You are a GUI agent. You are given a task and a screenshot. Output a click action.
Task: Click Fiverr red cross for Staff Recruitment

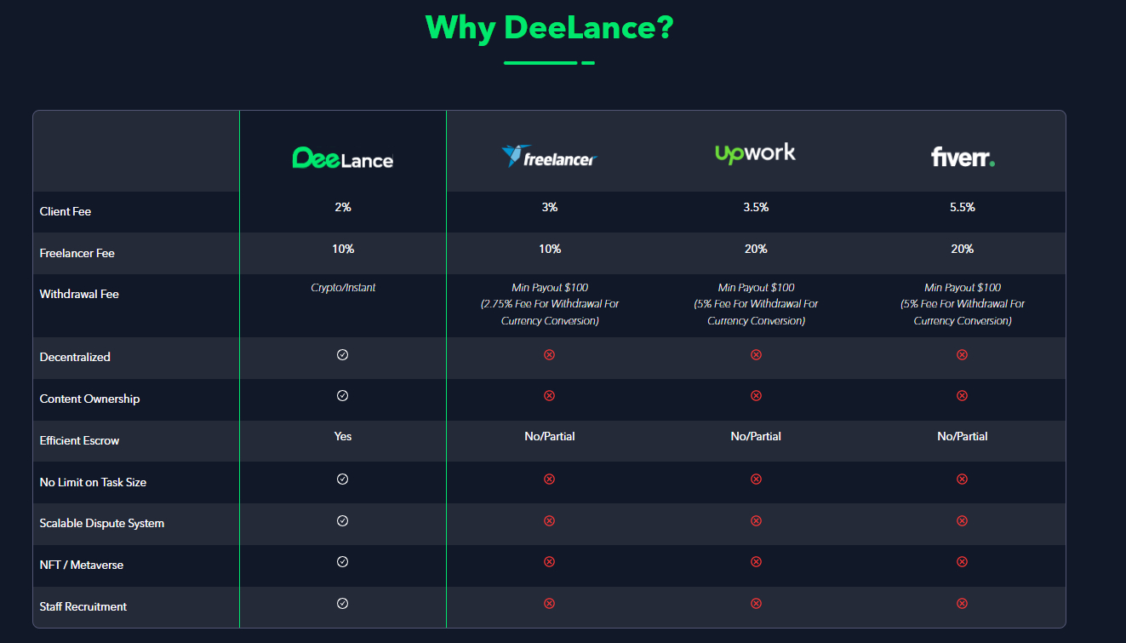pos(963,604)
